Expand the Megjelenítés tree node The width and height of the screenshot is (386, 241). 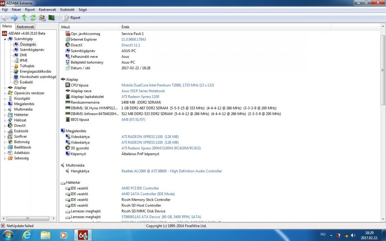click(x=5, y=104)
